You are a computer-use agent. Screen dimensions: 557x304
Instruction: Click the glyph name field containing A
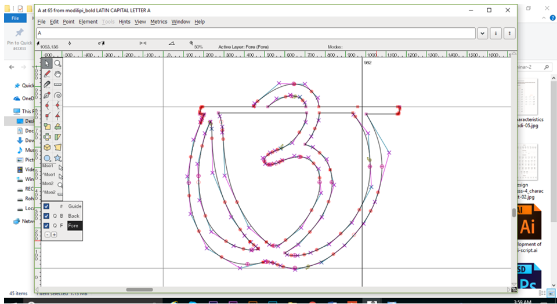(x=256, y=34)
